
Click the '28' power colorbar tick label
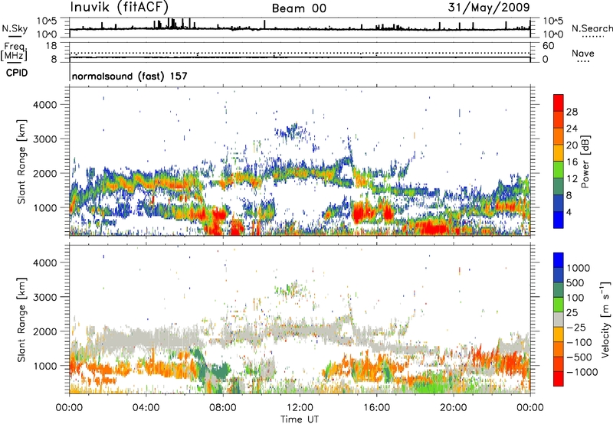pos(572,112)
